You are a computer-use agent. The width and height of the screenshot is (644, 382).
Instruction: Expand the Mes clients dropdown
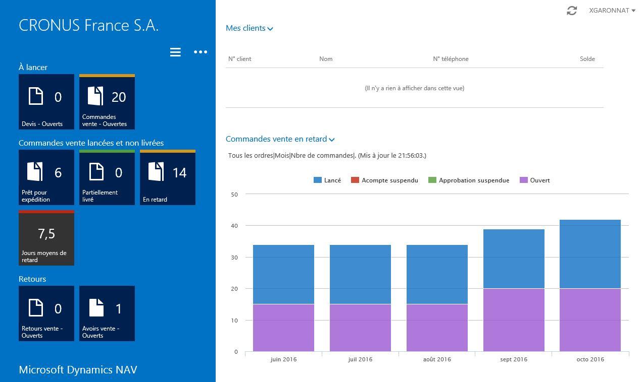click(250, 28)
